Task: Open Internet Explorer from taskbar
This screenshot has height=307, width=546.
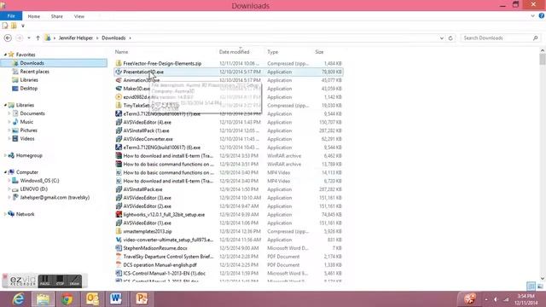Action: tap(18, 299)
